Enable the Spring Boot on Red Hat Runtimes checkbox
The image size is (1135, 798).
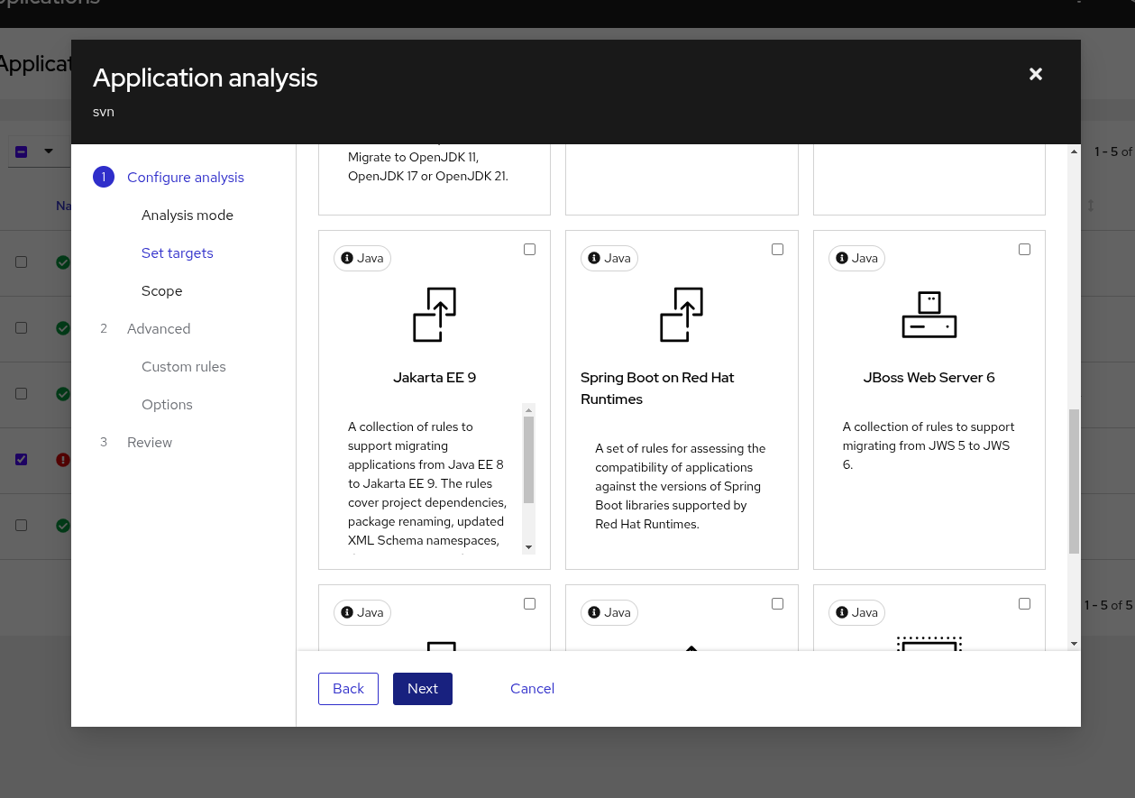pyautogui.click(x=777, y=250)
